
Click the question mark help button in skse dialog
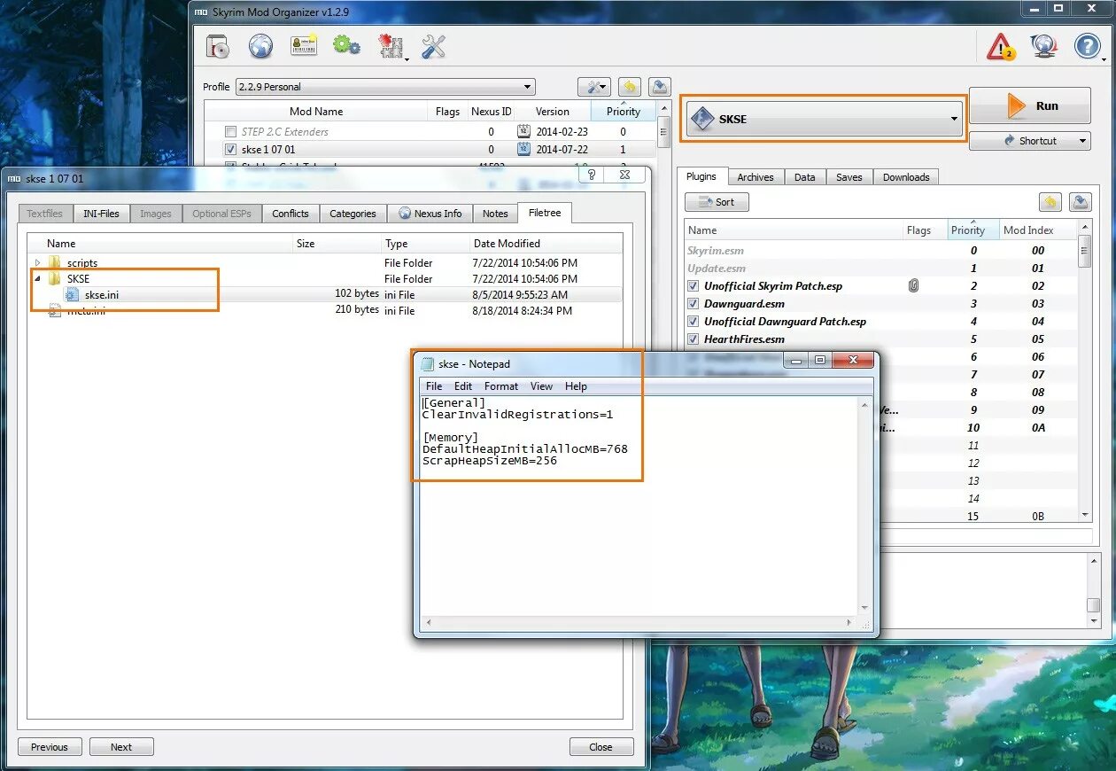point(592,175)
